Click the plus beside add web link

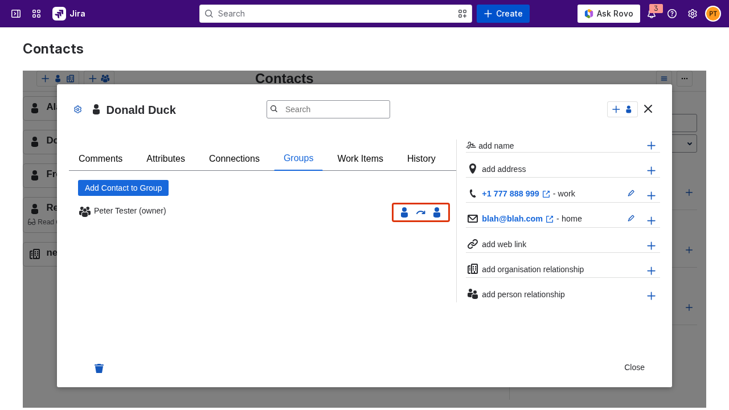651,246
